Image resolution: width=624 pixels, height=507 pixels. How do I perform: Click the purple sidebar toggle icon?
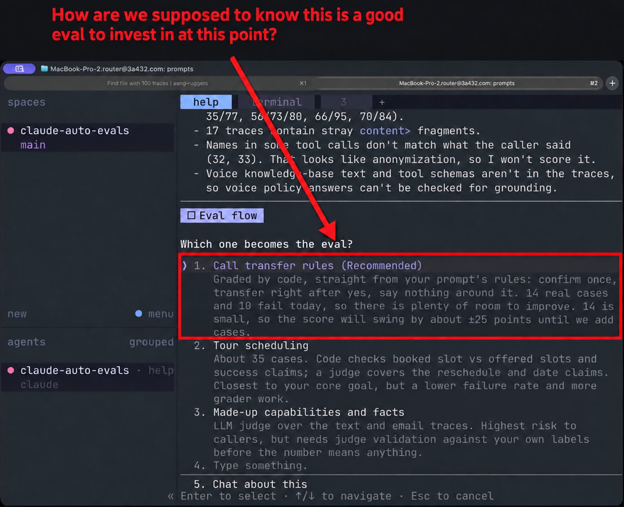click(19, 69)
